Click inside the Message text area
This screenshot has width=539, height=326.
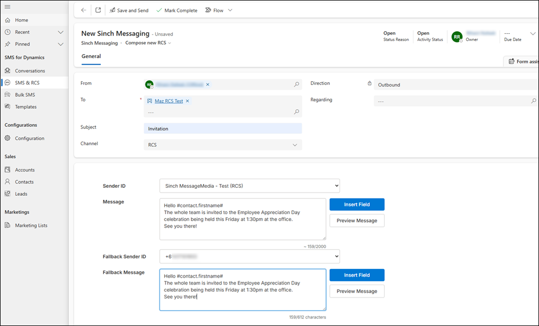pyautogui.click(x=243, y=219)
